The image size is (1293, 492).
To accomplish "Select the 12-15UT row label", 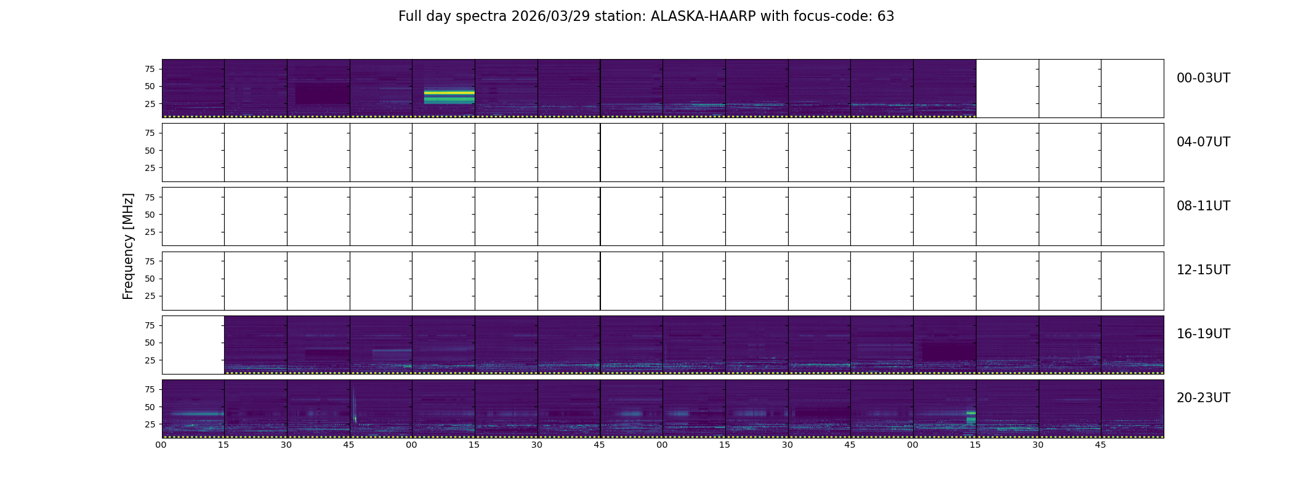I will [1203, 270].
